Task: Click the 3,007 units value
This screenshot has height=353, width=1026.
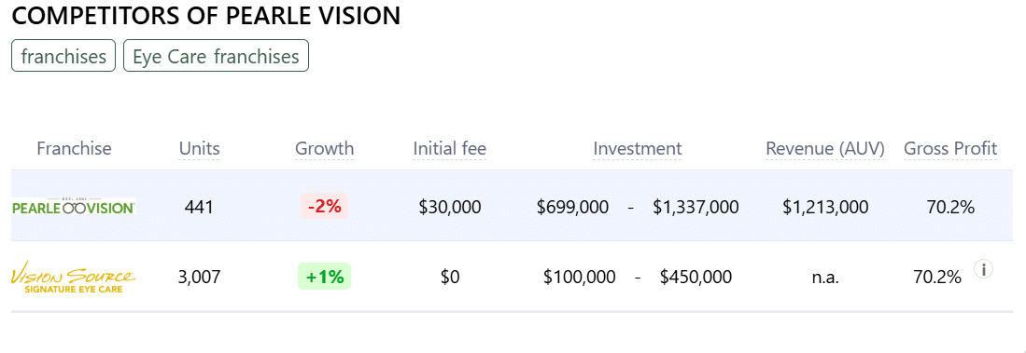Action: pos(199,278)
